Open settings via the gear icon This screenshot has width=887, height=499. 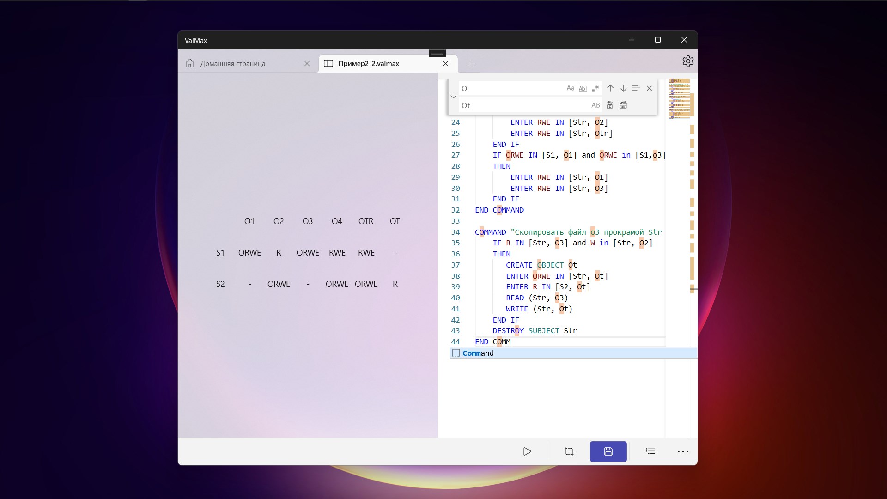pyautogui.click(x=688, y=61)
